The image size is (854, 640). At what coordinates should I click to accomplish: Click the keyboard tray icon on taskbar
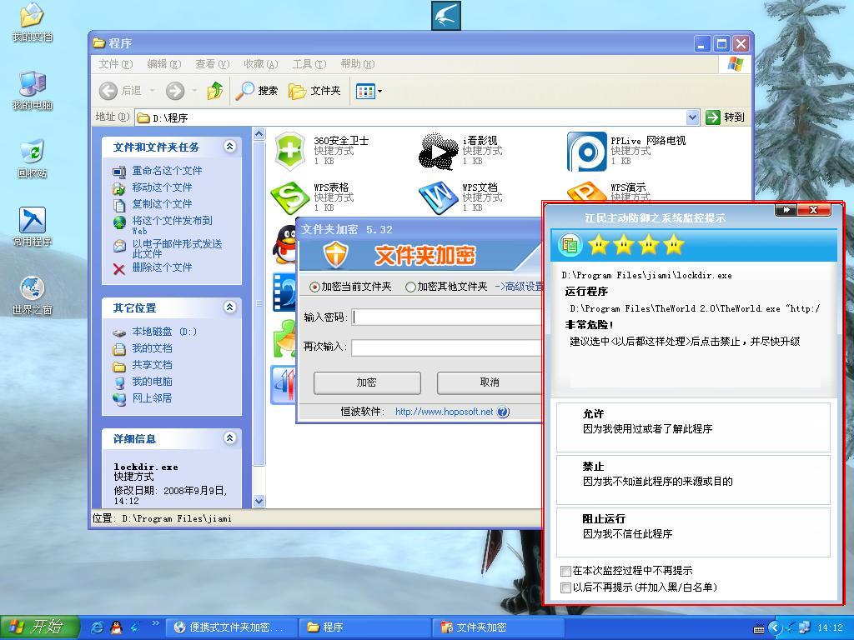759,628
